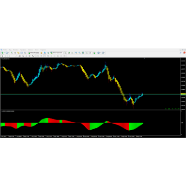This screenshot has height=186, width=186.
Task: Expand the Arrows tool dropdown arrow
Action: point(34,56)
